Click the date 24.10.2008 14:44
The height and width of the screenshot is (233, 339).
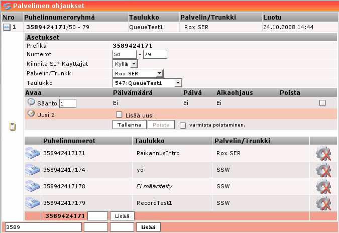coord(288,27)
